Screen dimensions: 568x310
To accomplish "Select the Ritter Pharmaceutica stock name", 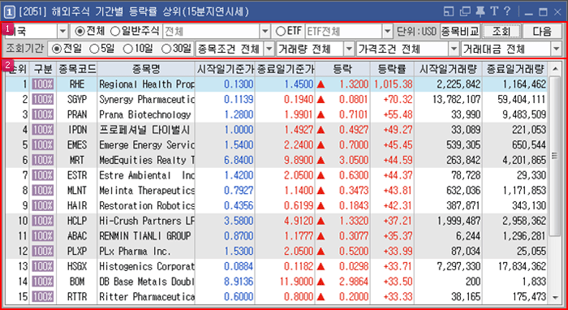I will (x=146, y=297).
